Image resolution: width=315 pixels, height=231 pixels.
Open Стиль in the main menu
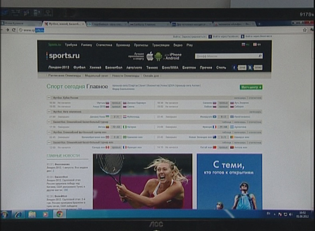point(221,68)
